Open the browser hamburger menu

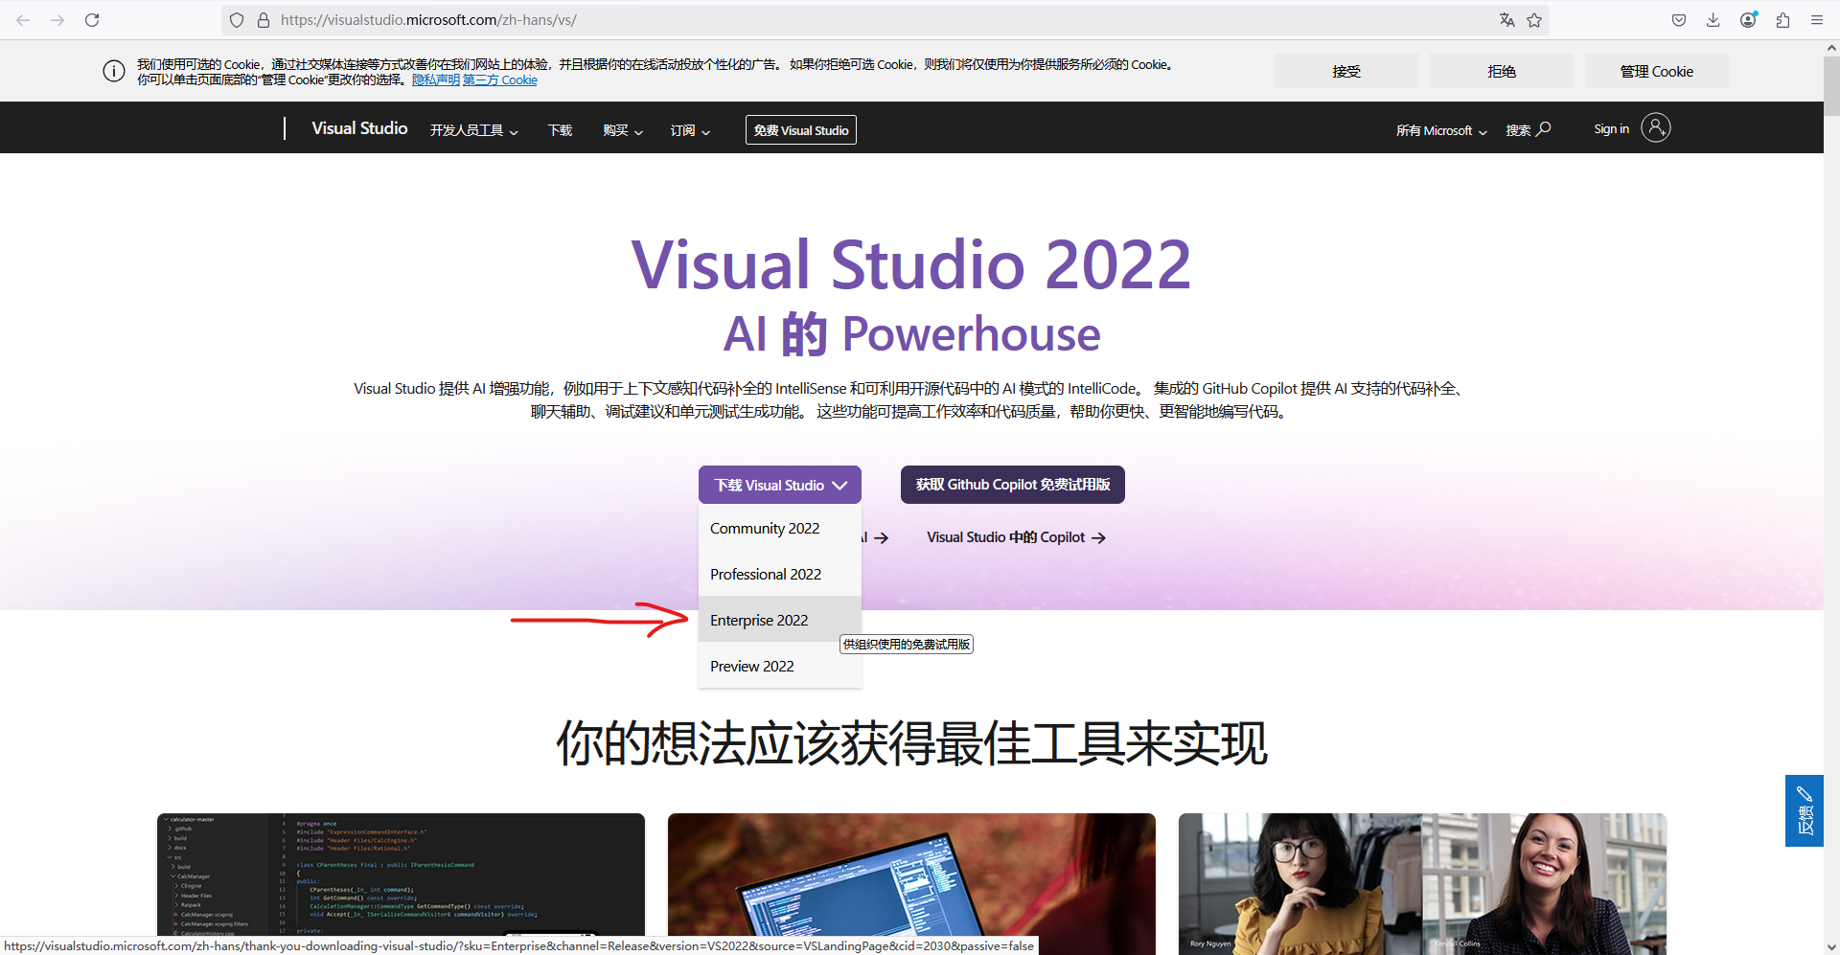tap(1817, 20)
